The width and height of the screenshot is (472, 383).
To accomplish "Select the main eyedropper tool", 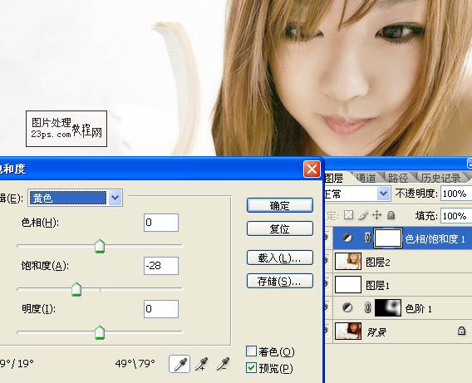I will point(179,364).
